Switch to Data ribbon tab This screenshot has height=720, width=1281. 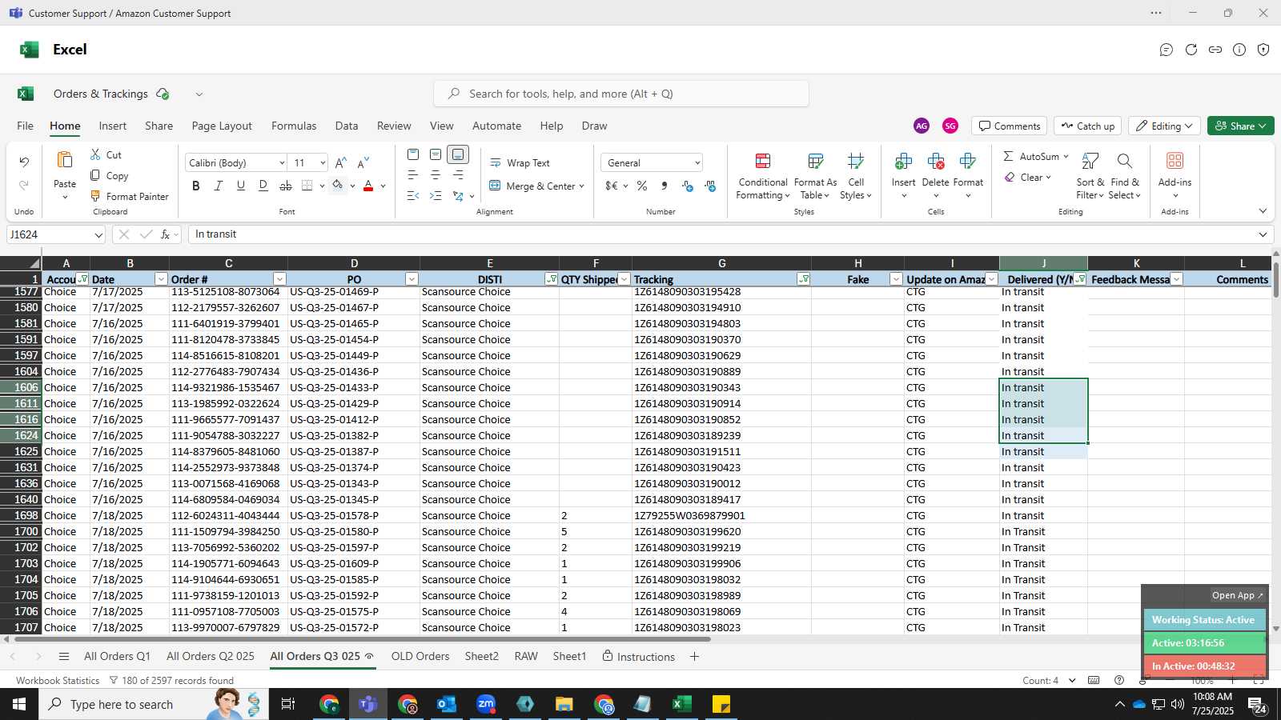tap(347, 126)
